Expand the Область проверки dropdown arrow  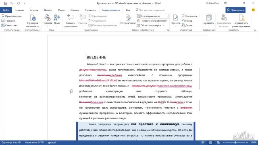tap(164, 25)
